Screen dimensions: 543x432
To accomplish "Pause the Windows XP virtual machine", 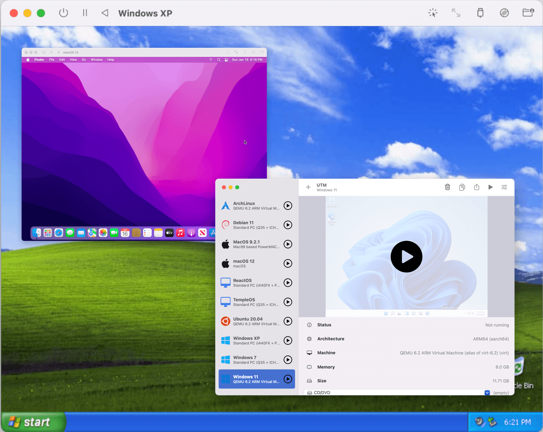I will pos(85,13).
